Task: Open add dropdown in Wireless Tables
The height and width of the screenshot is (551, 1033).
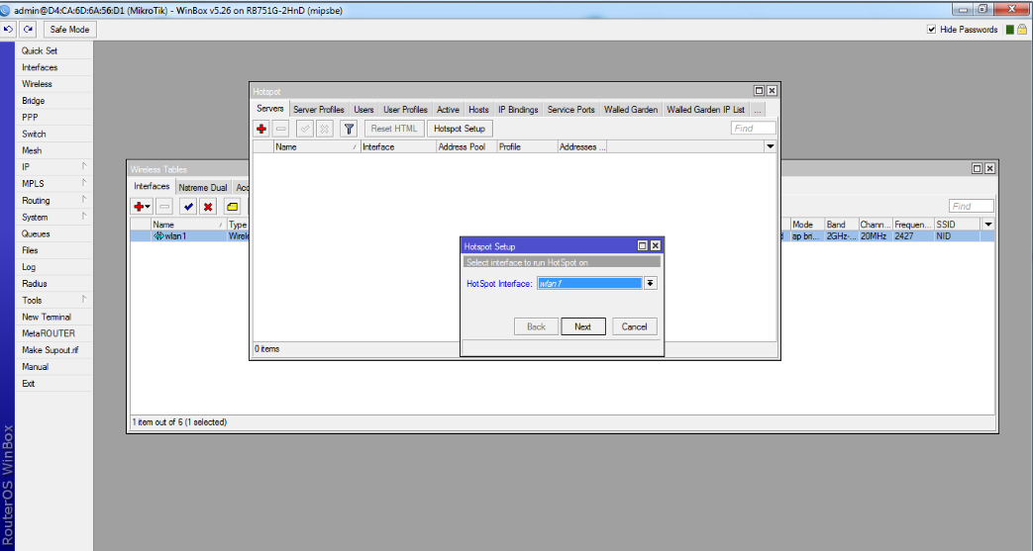Action: tap(142, 206)
